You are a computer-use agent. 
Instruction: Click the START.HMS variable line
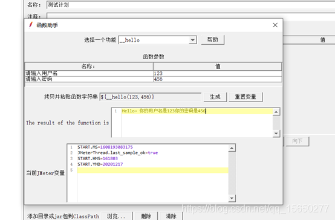click(x=97, y=158)
